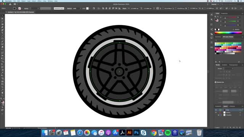This screenshot has height=137, width=244.
Task: Open Skype from the Dock
Action: 143,133
